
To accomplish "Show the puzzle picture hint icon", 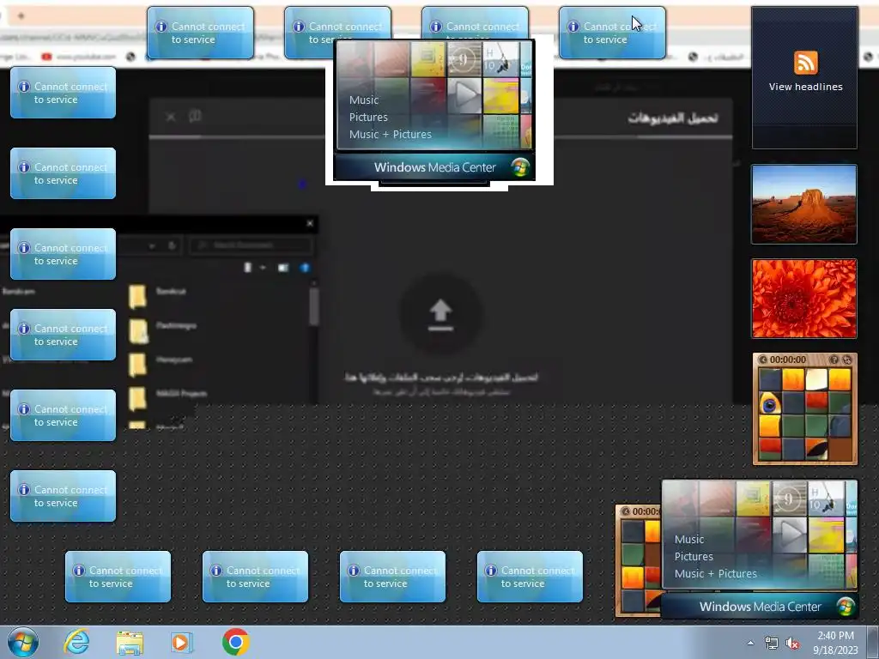I will [x=834, y=360].
